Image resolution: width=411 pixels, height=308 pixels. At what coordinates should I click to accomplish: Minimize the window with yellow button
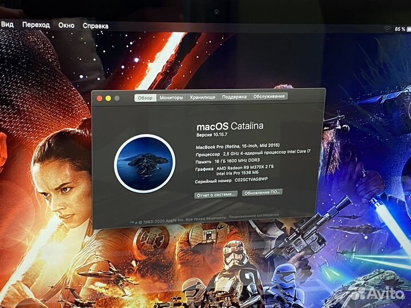(x=108, y=98)
